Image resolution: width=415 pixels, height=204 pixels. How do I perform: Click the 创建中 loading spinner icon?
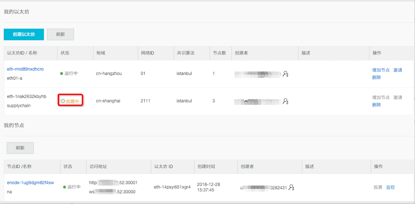point(63,101)
